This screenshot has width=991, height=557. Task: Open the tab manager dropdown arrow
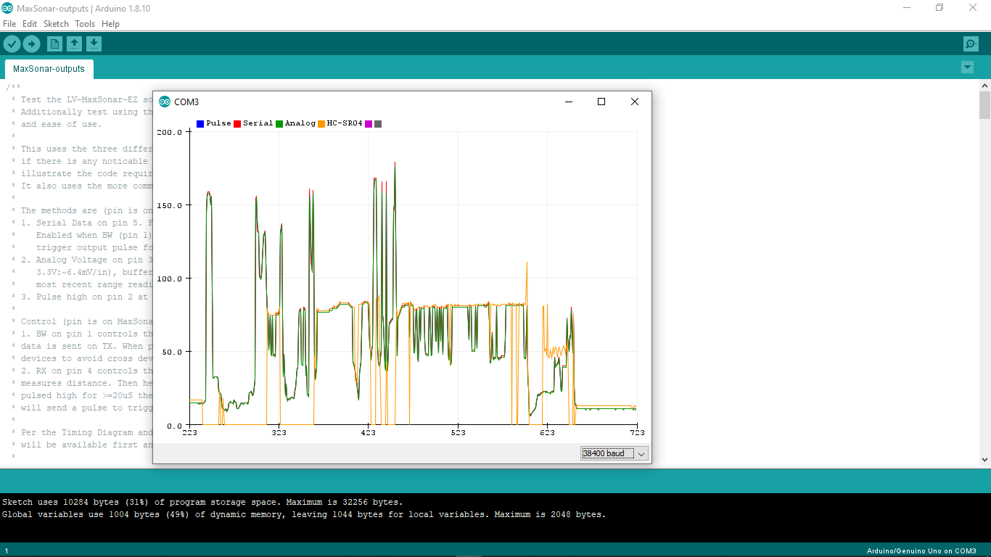tap(967, 67)
